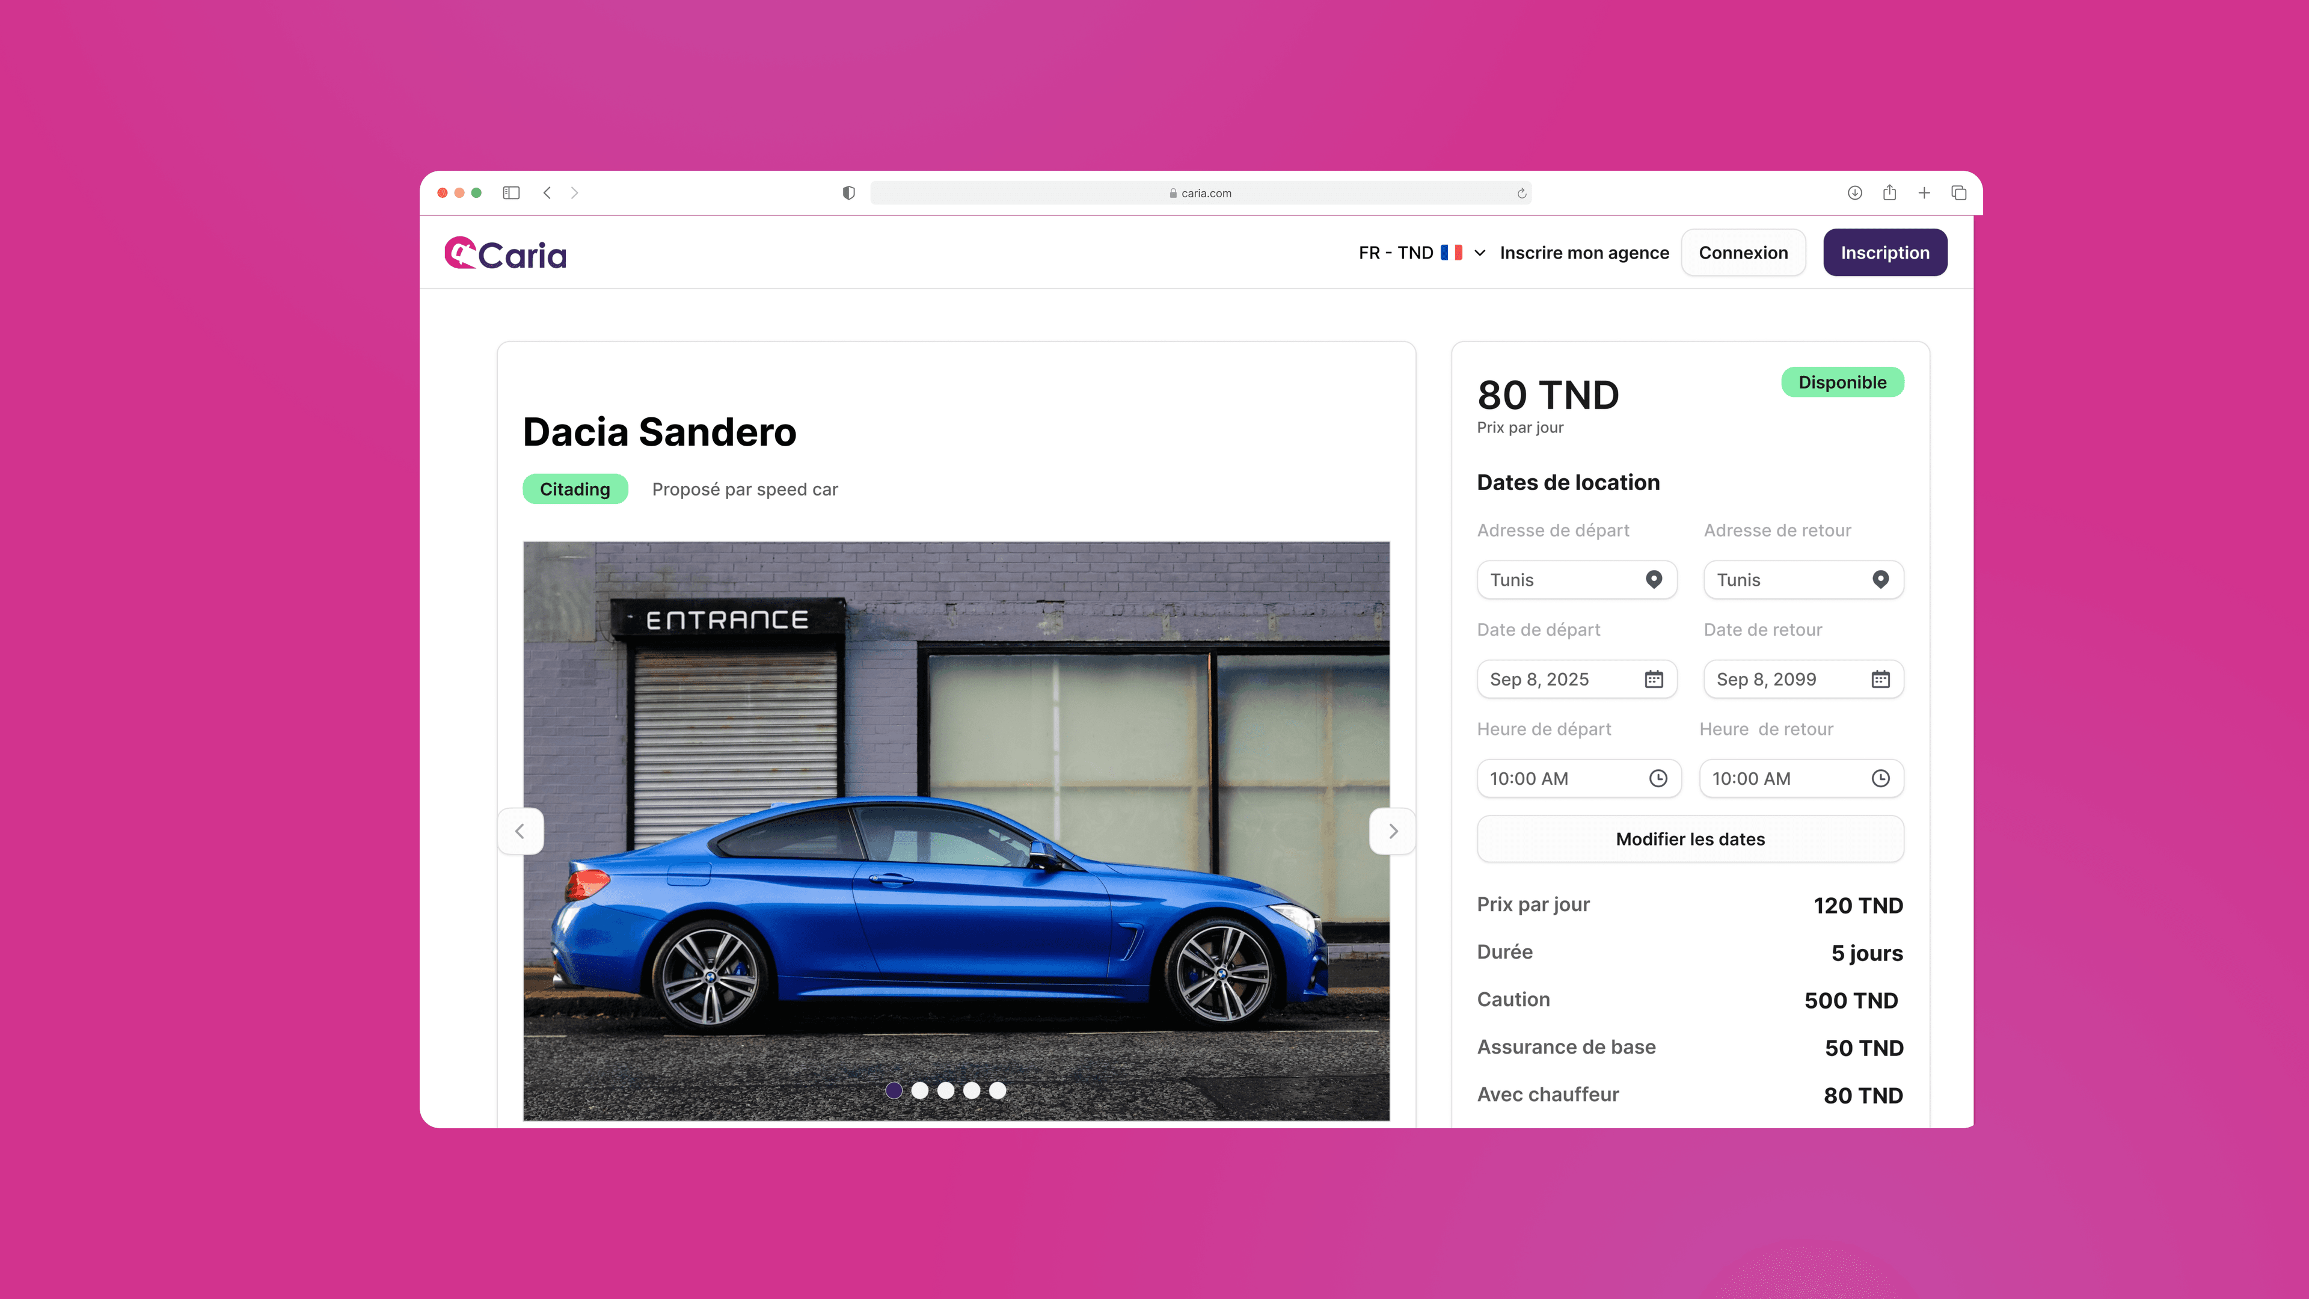2309x1299 pixels.
Task: Click the 120 TND price value
Action: coord(1858,906)
